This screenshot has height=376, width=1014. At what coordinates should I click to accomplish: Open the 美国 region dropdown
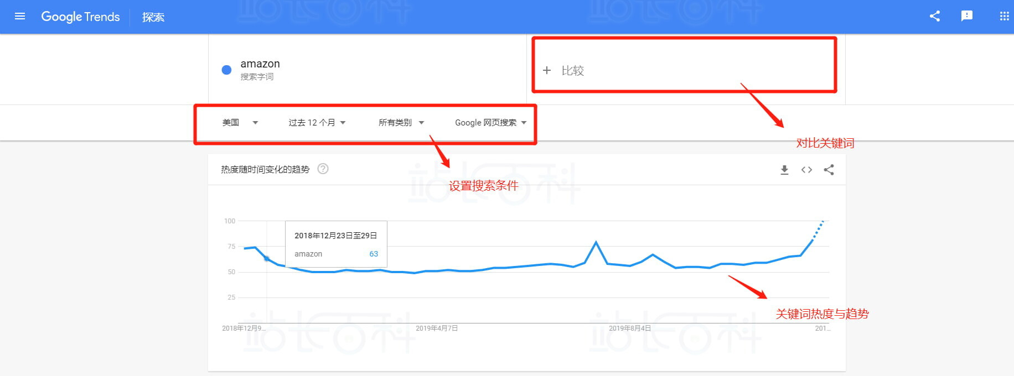(x=240, y=123)
